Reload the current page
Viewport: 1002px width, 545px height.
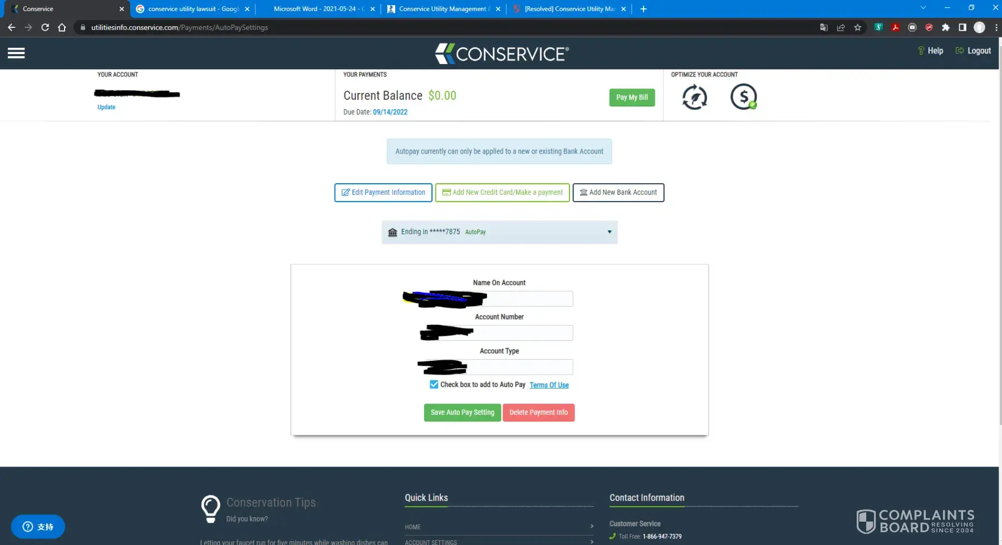coord(45,27)
